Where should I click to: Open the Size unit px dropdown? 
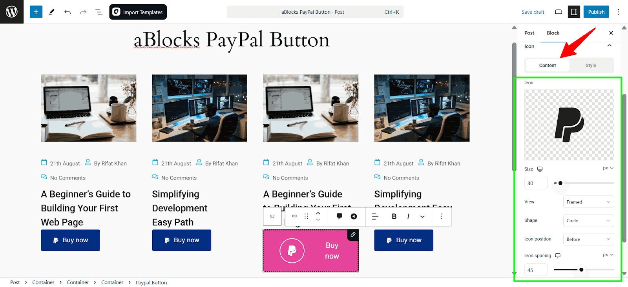click(608, 168)
